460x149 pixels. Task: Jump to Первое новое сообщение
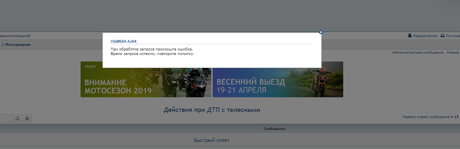[x=425, y=117]
